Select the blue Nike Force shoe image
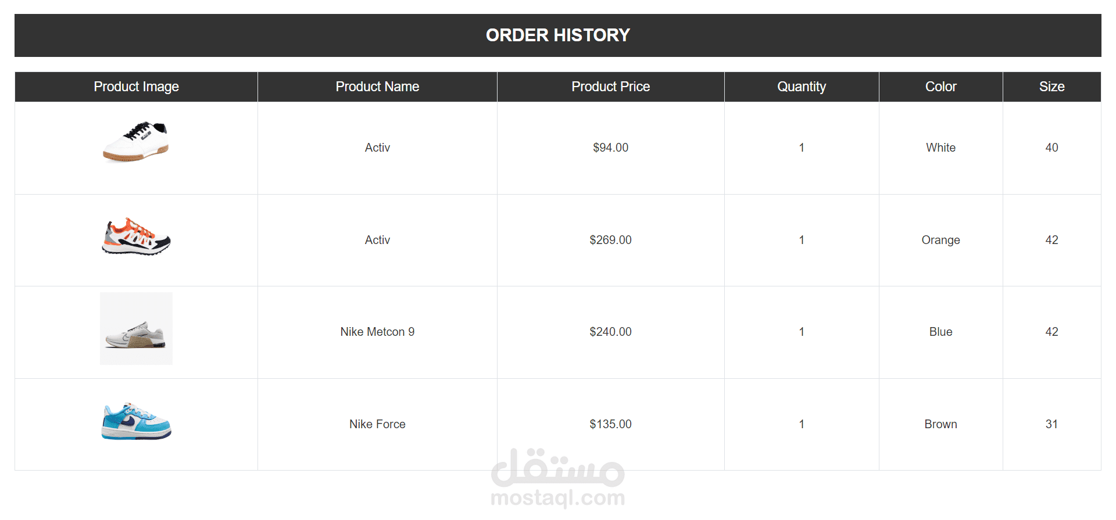This screenshot has width=1116, height=520. 136,421
